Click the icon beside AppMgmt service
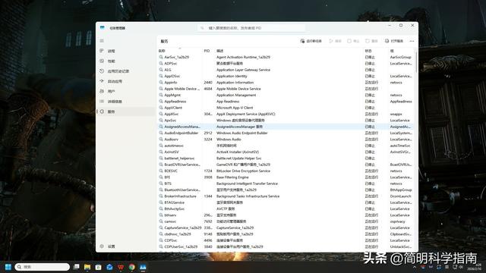 [161, 95]
